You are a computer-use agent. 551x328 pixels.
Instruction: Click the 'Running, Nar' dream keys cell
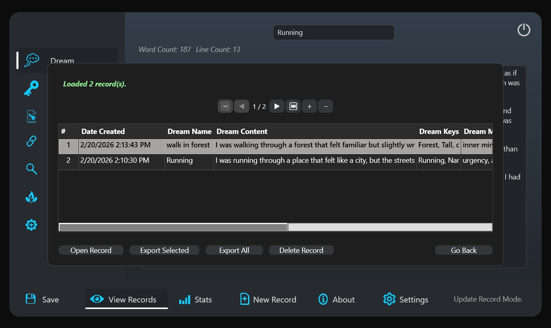(x=439, y=162)
